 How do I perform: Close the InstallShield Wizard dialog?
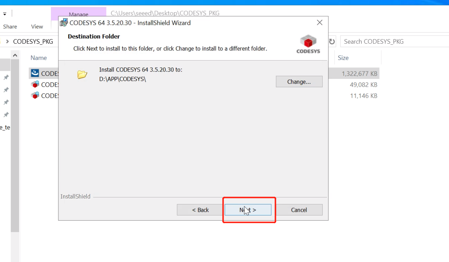320,23
